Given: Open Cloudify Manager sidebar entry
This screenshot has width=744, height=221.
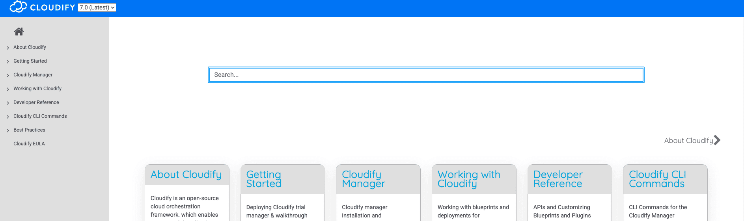Looking at the screenshot, I should coord(33,75).
